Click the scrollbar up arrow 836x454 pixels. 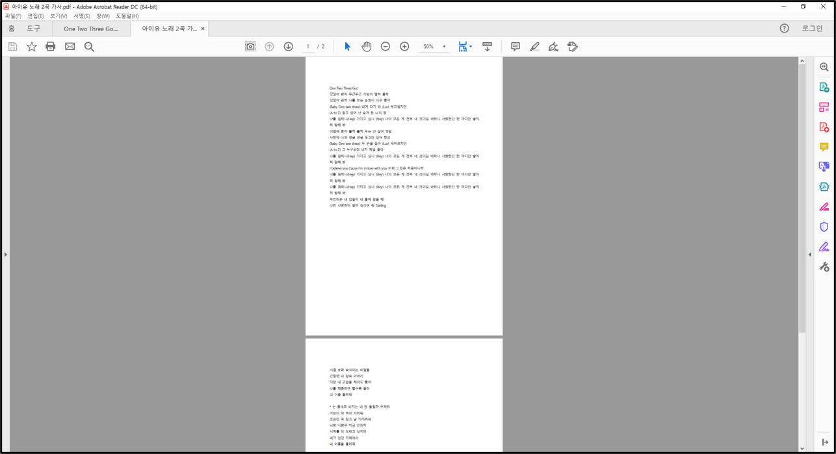click(802, 61)
